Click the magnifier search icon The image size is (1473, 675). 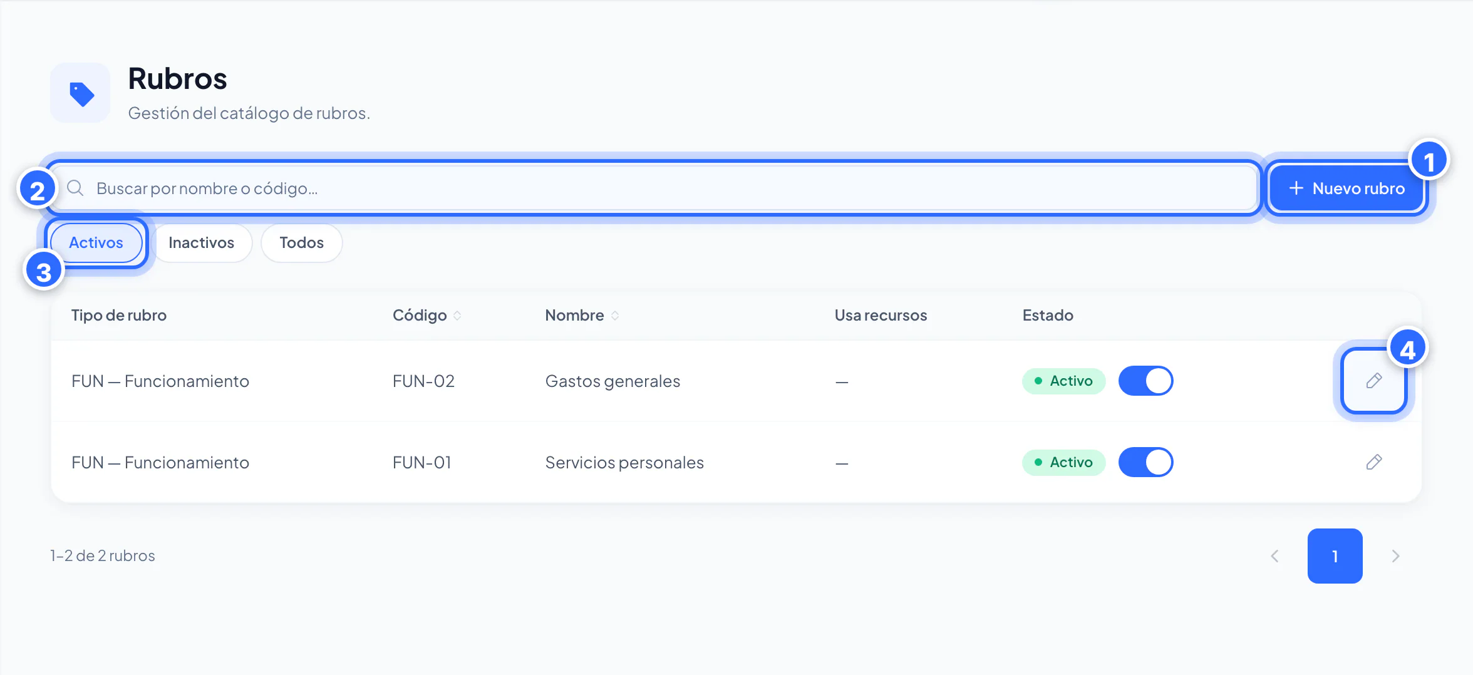click(x=75, y=188)
